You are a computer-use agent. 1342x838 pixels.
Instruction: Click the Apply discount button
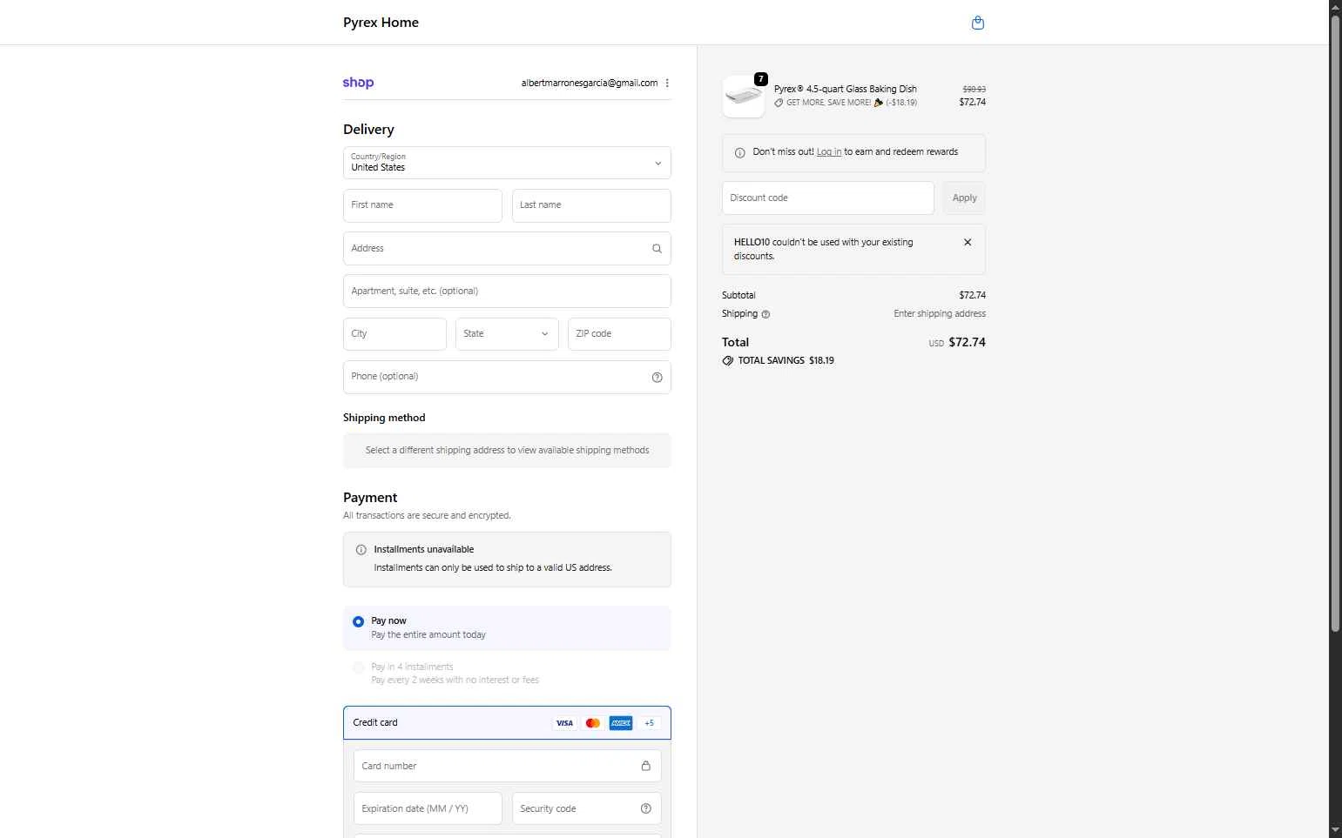[964, 198]
